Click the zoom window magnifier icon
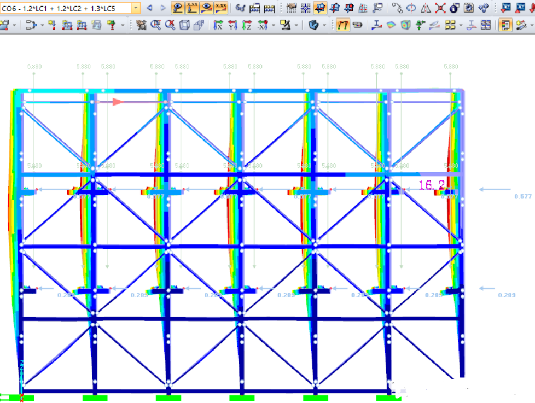Viewport: 535px width, 403px height. point(155,25)
